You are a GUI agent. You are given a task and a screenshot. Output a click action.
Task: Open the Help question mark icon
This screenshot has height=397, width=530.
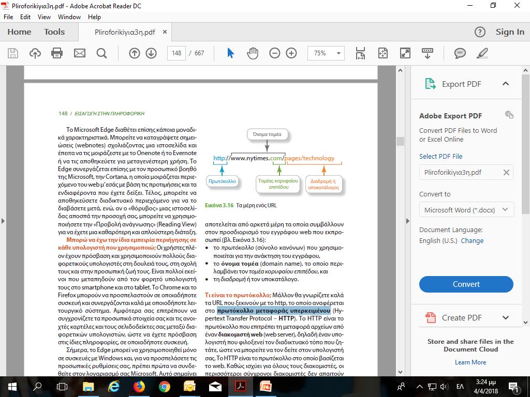(x=480, y=32)
